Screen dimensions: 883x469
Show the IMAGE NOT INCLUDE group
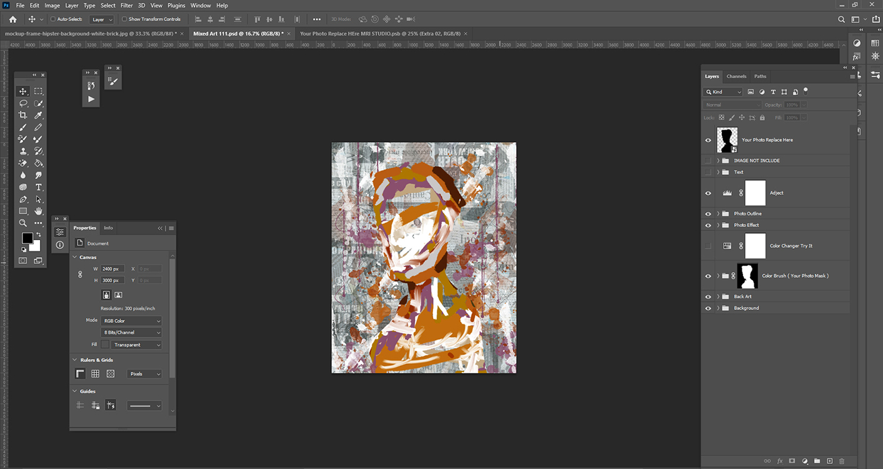tap(708, 161)
